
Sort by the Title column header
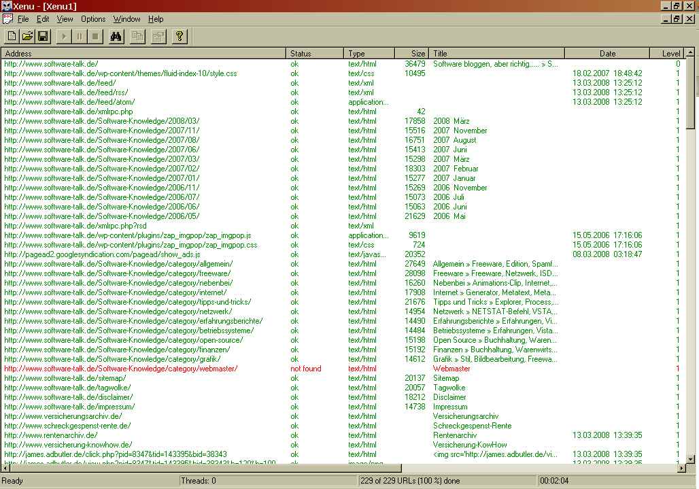498,54
